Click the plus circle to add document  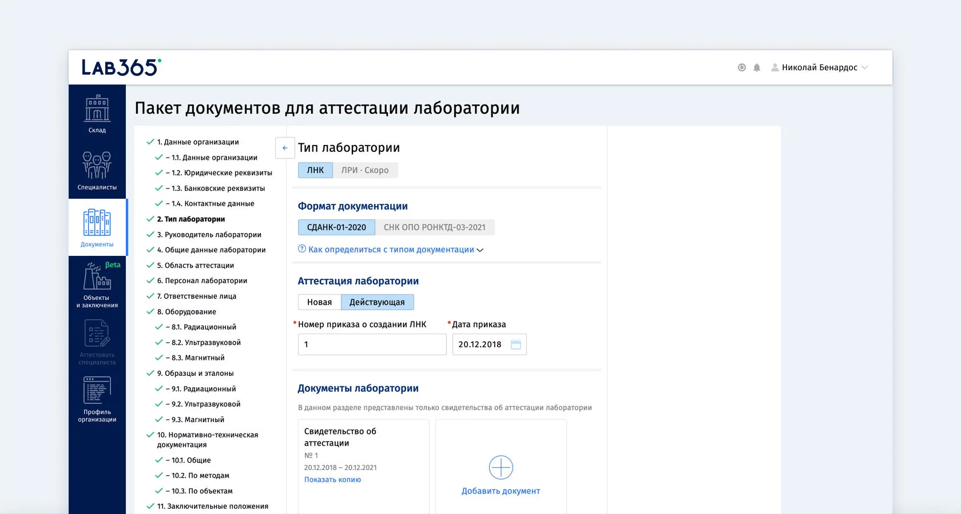(x=501, y=467)
